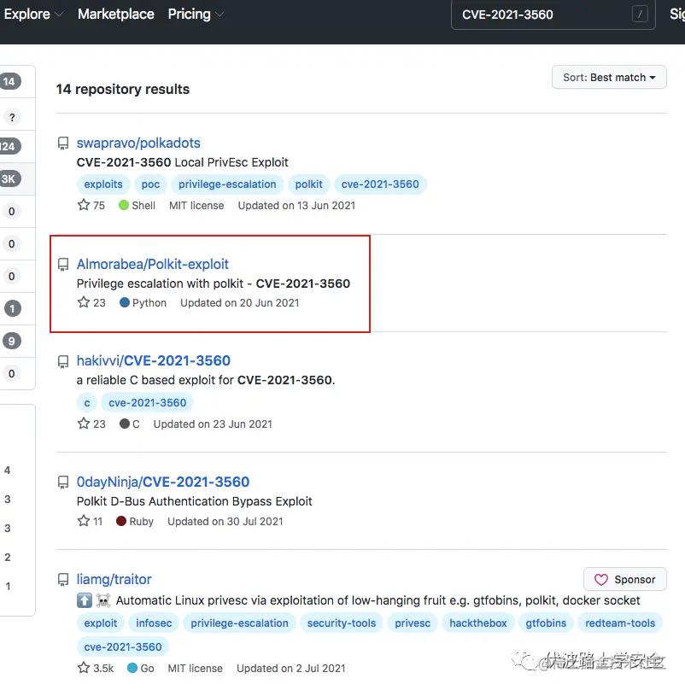685x690 pixels.
Task: Select the hackthebox topic tag
Action: point(478,623)
